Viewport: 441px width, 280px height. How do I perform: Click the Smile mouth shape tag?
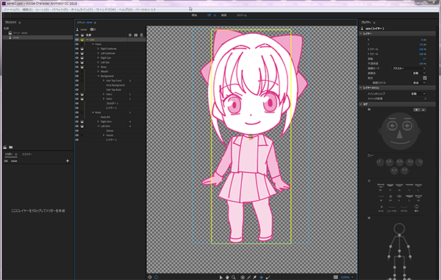pos(404,208)
